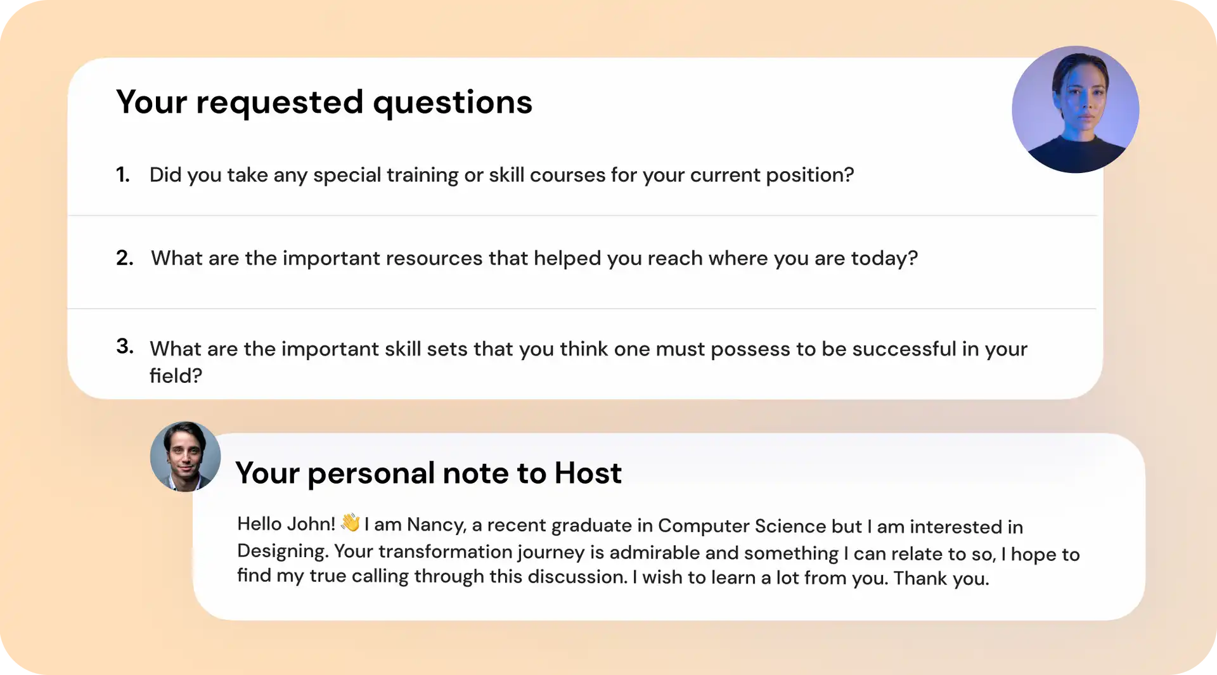Click the word 'Designing.' in the note
Viewport: 1217px width, 675px height.
[283, 551]
